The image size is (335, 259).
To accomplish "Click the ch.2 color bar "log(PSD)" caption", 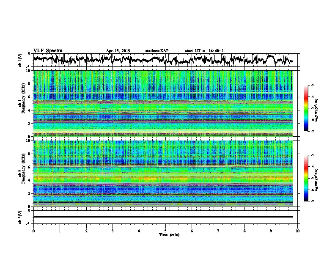I will 317,180.
